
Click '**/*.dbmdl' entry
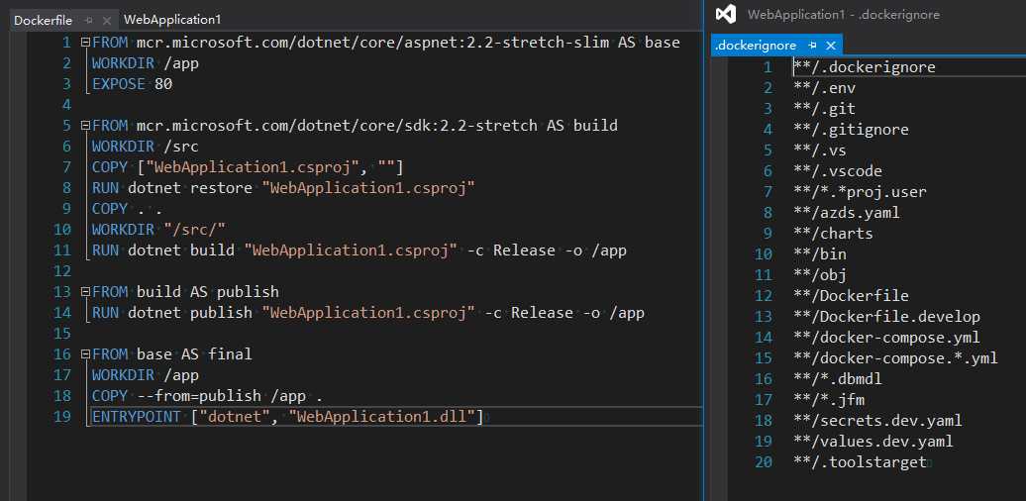pyautogui.click(x=837, y=378)
